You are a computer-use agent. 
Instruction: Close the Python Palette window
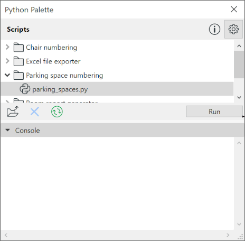click(234, 10)
